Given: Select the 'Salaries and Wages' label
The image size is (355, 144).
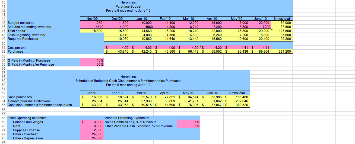Looking at the screenshot, I should pos(28,122).
